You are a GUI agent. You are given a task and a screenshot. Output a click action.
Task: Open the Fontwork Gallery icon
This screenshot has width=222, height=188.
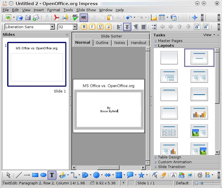[173, 175]
